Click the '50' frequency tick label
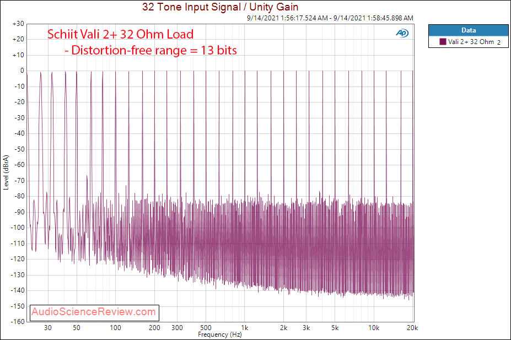Image resolution: width=511 pixels, height=340 pixels. click(77, 328)
